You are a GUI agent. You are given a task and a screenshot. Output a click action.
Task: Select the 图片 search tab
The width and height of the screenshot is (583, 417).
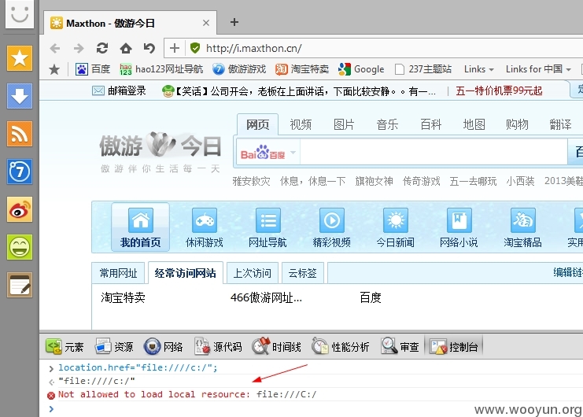[344, 124]
